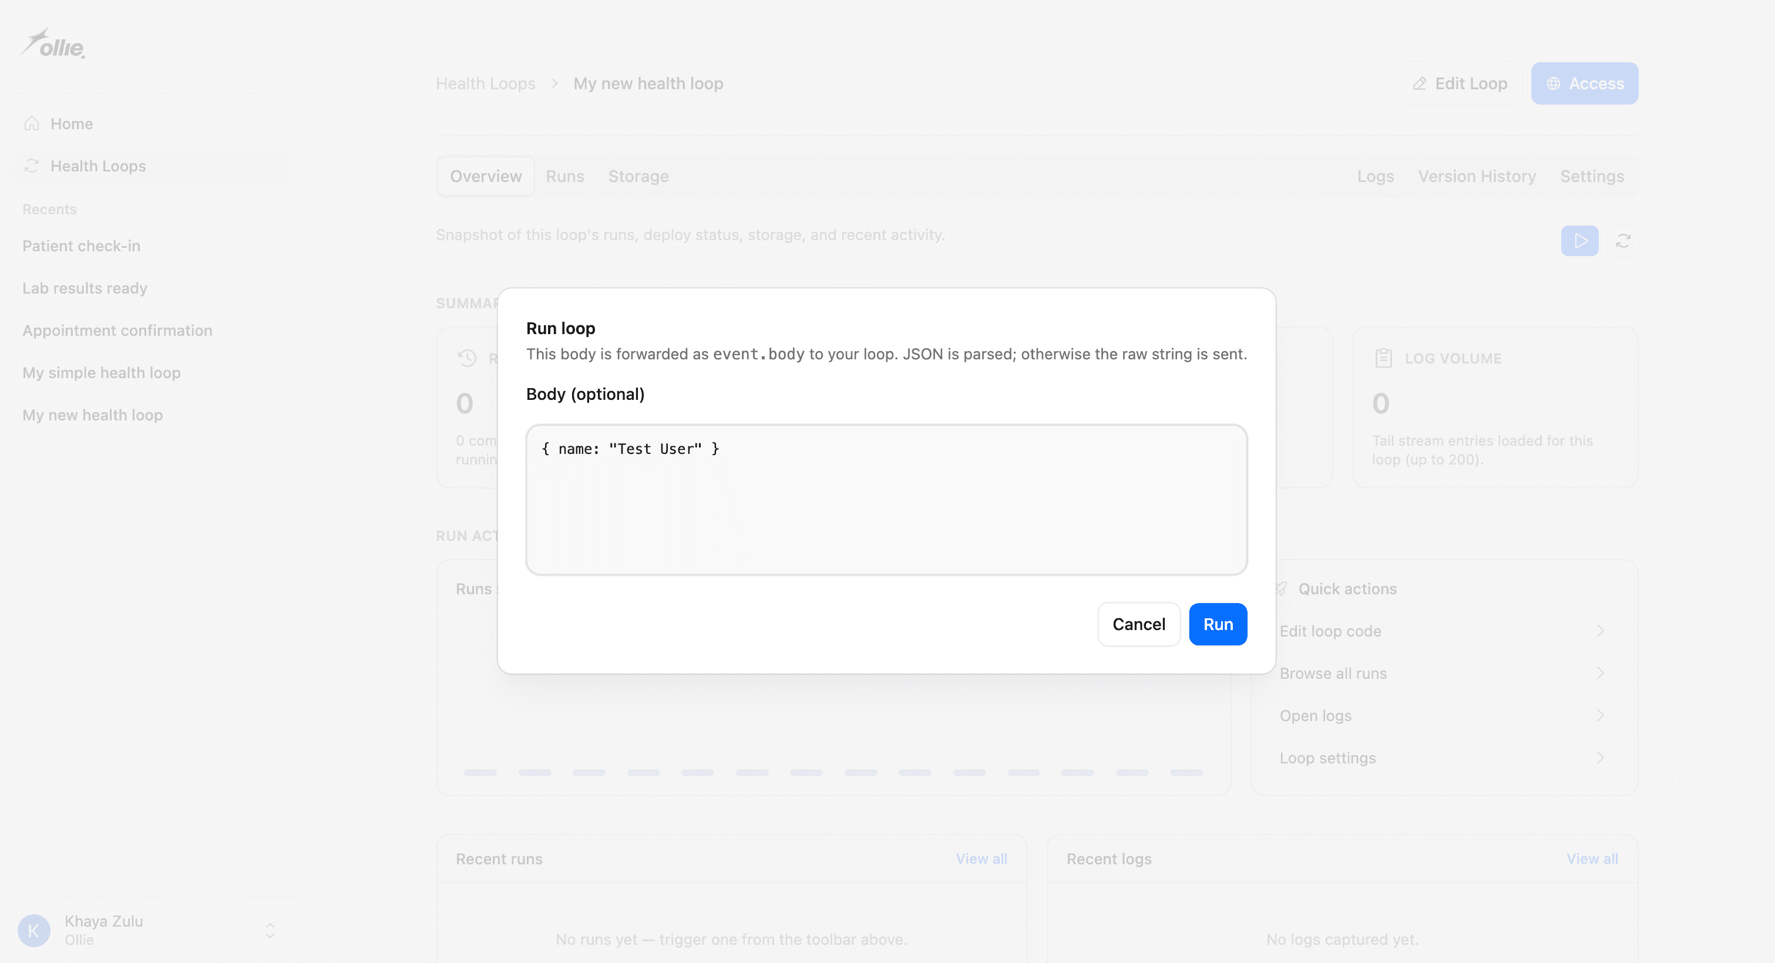Click View all for Recent runs
This screenshot has height=963, width=1775.
(x=981, y=859)
